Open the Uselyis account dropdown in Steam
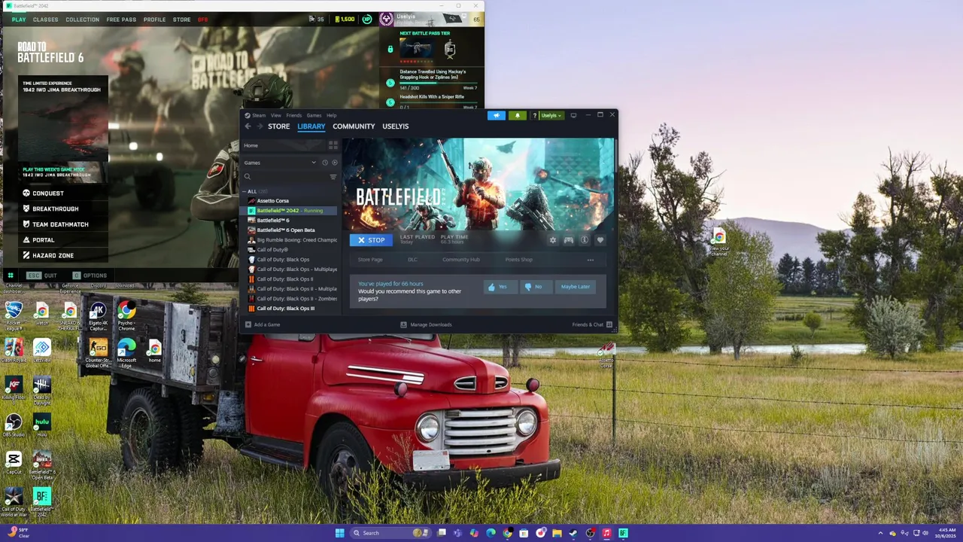Image resolution: width=963 pixels, height=542 pixels. coord(551,115)
